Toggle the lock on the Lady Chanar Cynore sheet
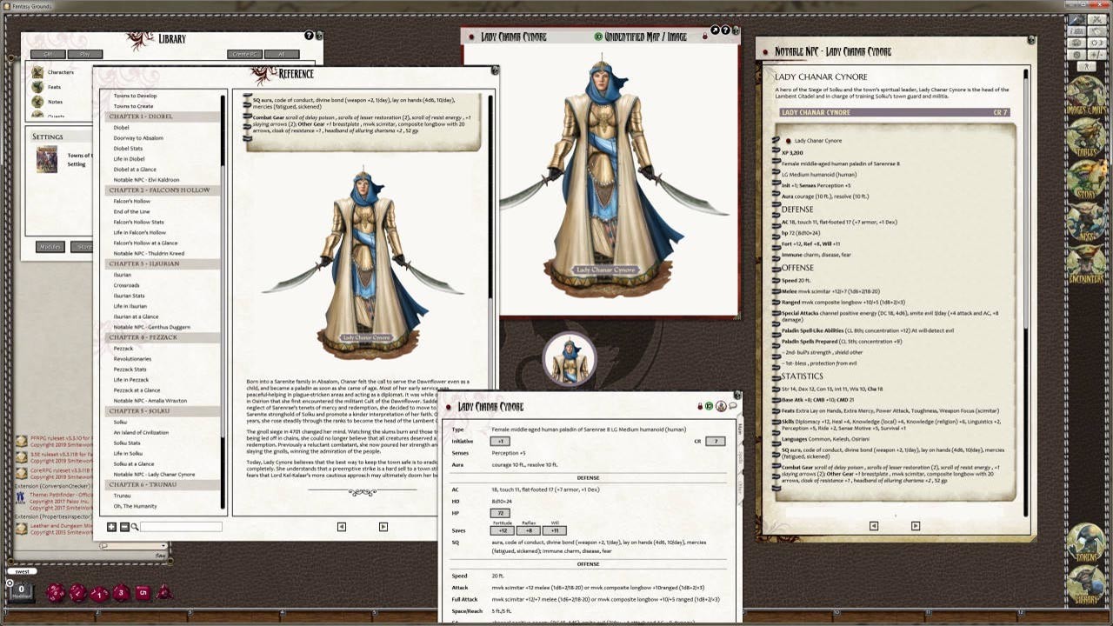The image size is (1113, 626). coord(701,406)
